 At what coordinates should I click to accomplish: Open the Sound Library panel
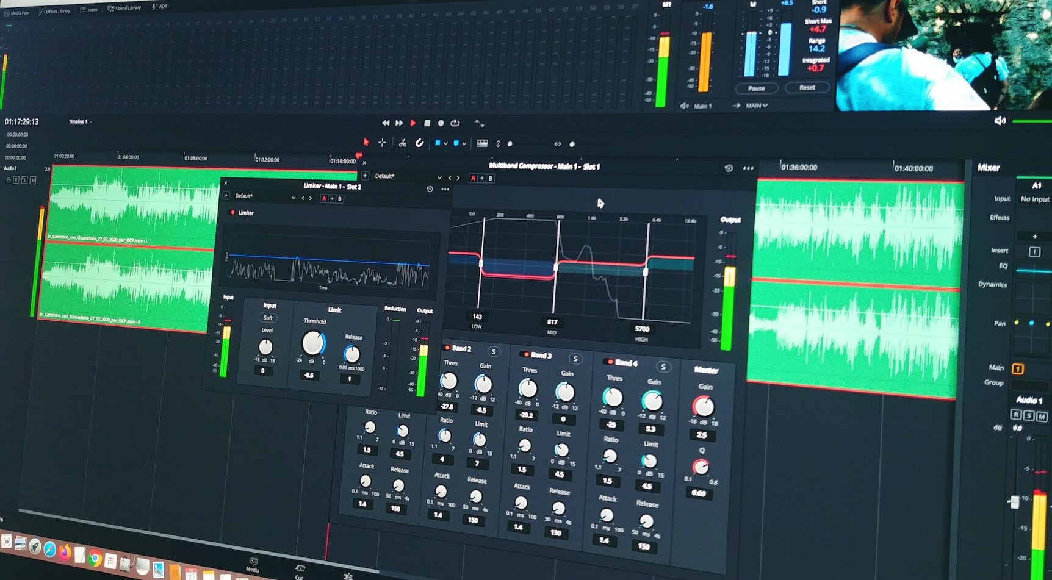coord(124,8)
